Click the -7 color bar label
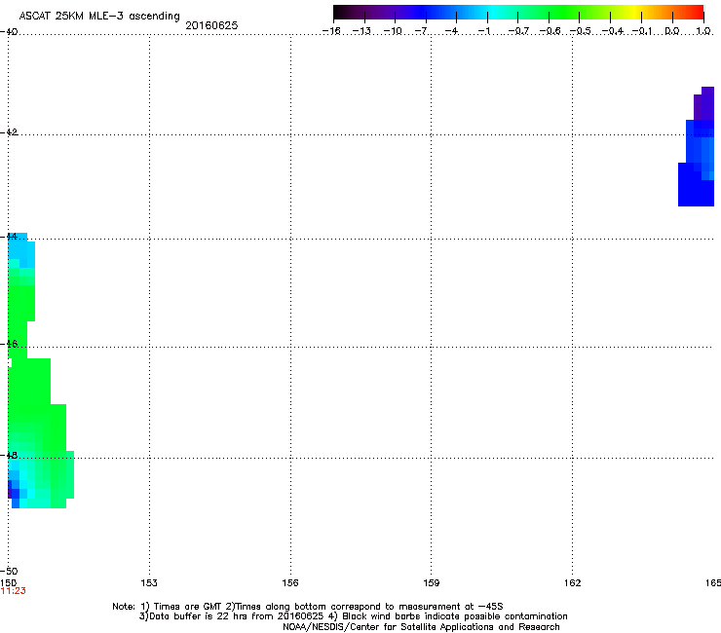 coord(421,31)
